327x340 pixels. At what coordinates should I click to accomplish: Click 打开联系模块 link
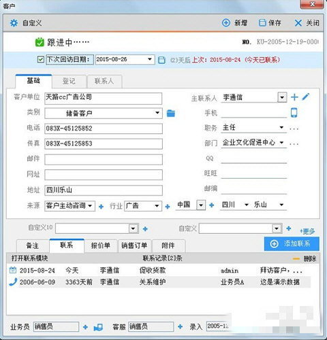pos(30,258)
